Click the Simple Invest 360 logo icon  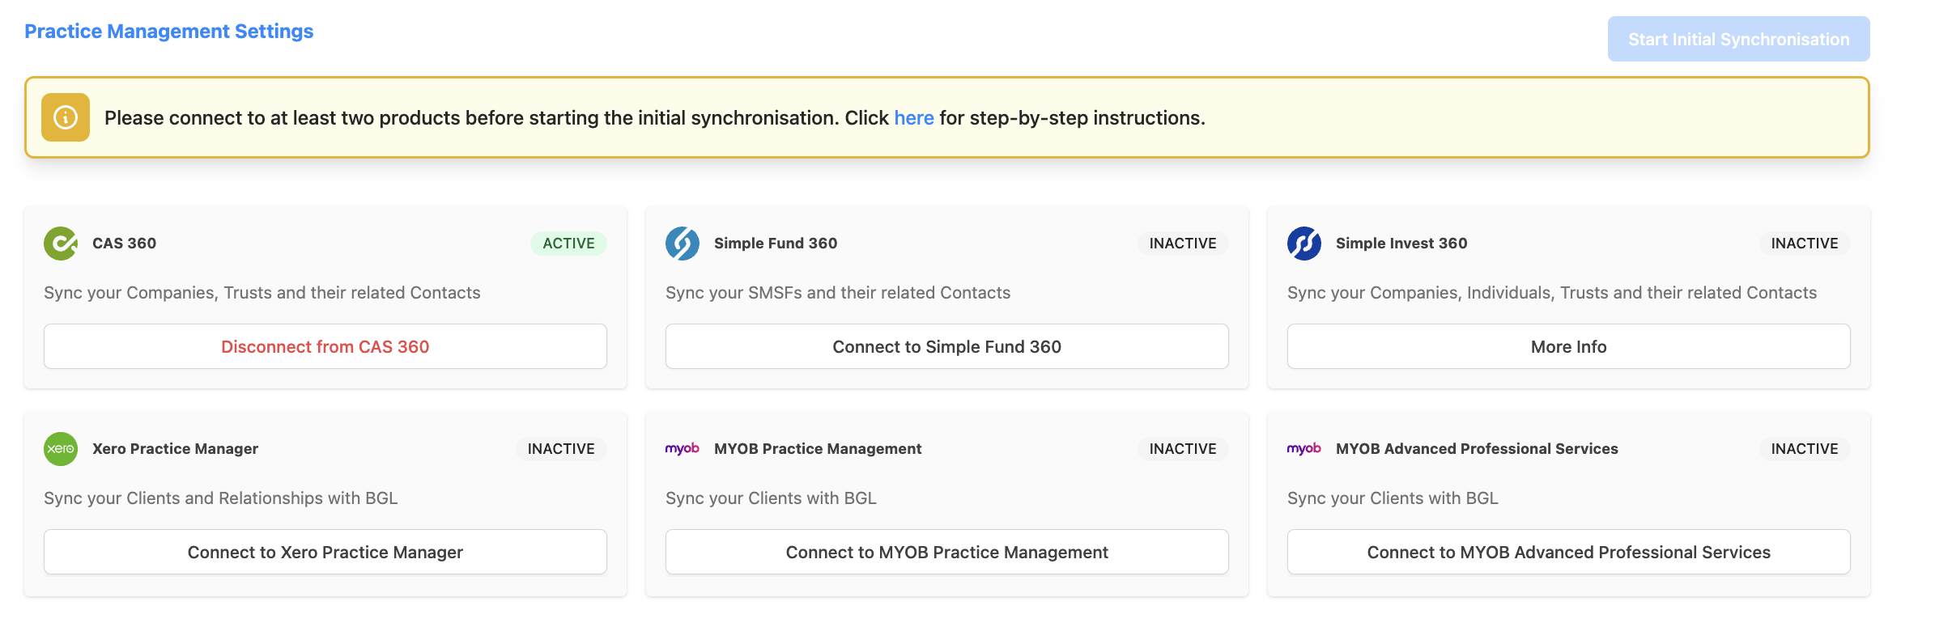pos(1304,244)
